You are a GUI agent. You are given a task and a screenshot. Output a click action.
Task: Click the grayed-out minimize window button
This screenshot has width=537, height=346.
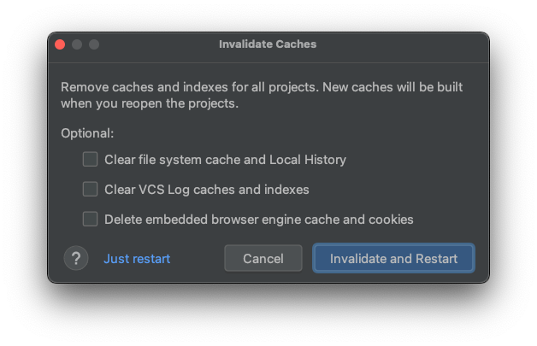coord(77,44)
